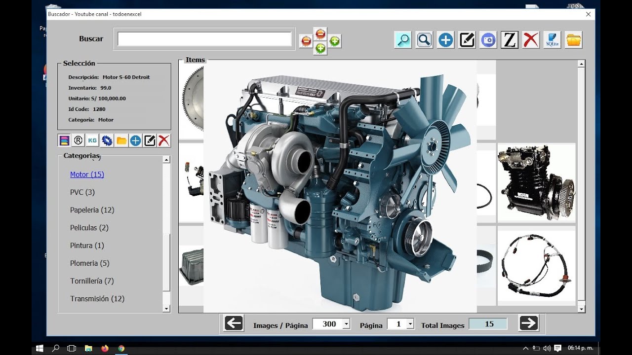Open the Página number dropdown
Viewport: 632px width, 355px height.
click(x=411, y=324)
